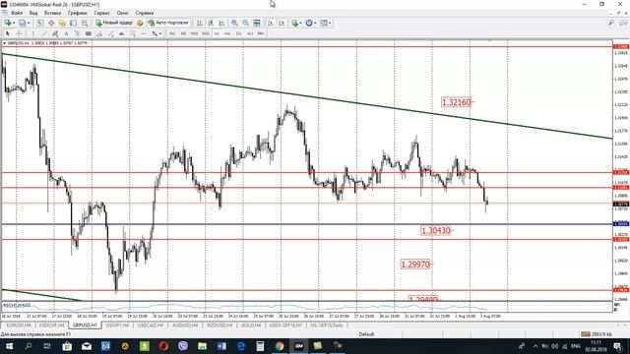Show the Navigator panel icon
Viewport: 630px width, 354px height.
click(62, 23)
